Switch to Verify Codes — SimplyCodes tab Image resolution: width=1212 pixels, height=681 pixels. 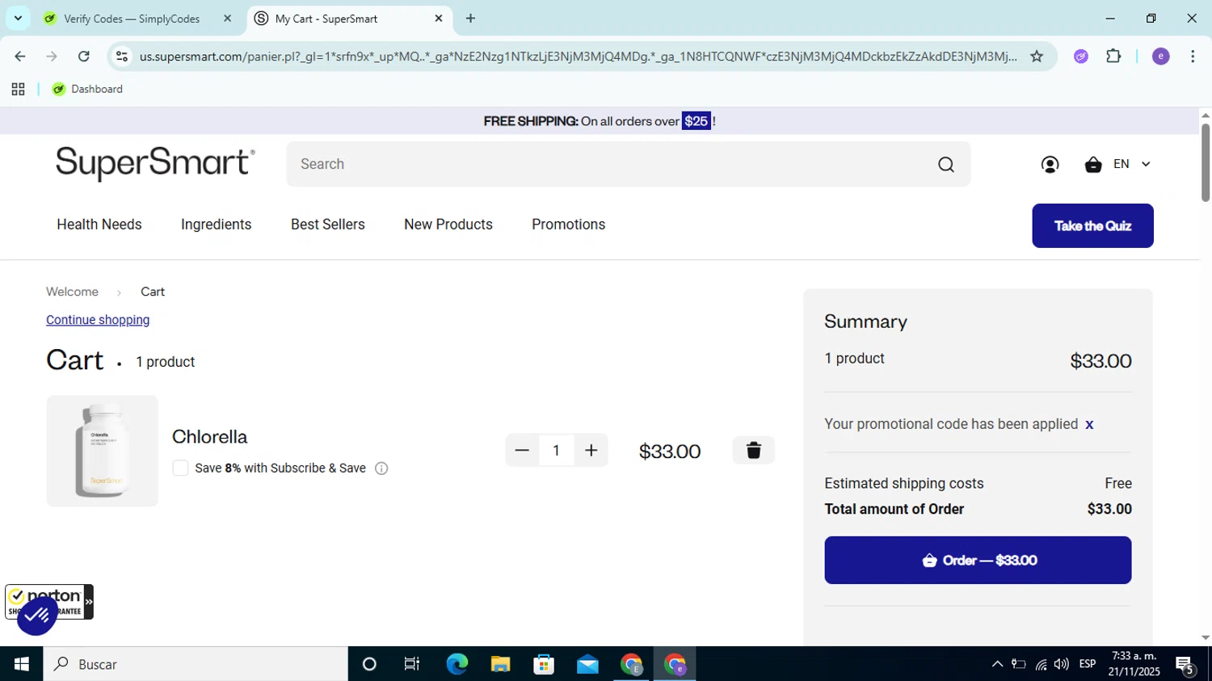point(131,19)
